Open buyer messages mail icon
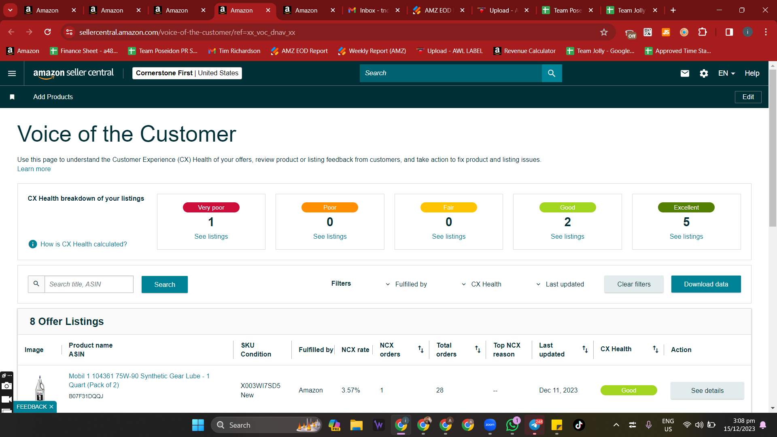Image resolution: width=777 pixels, height=437 pixels. pos(685,73)
